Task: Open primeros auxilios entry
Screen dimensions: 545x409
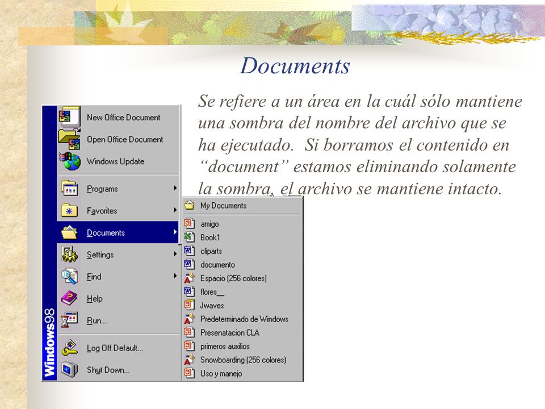Action: tap(242, 346)
